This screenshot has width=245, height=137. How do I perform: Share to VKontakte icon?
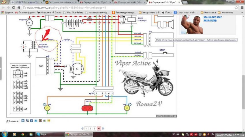click(x=23, y=121)
